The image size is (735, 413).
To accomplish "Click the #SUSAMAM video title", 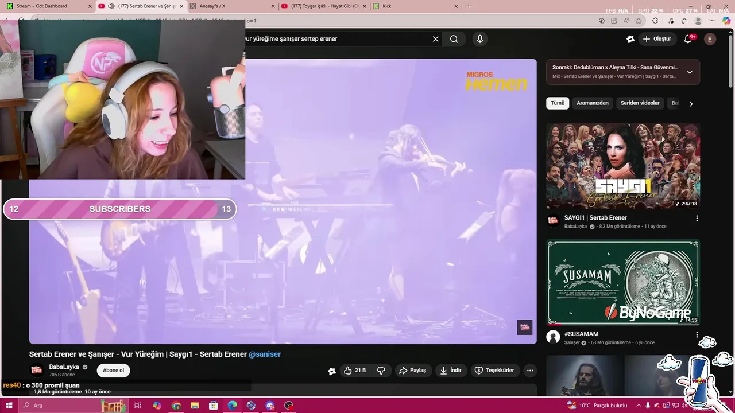I will click(x=581, y=334).
